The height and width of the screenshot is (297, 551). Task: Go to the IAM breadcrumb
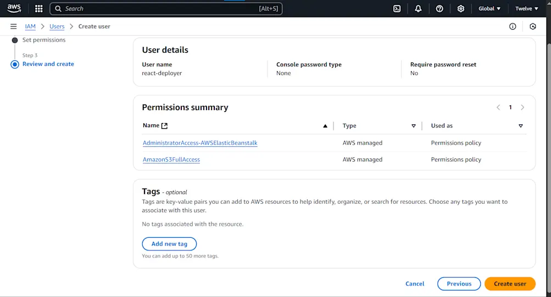click(30, 26)
